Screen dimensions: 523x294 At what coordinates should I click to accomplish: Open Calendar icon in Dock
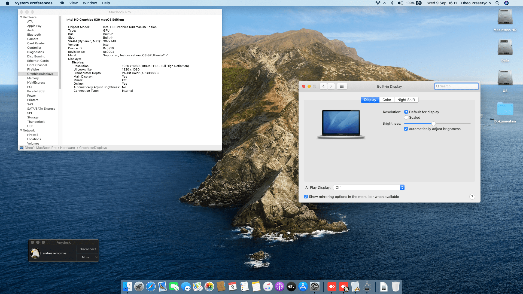[233, 286]
